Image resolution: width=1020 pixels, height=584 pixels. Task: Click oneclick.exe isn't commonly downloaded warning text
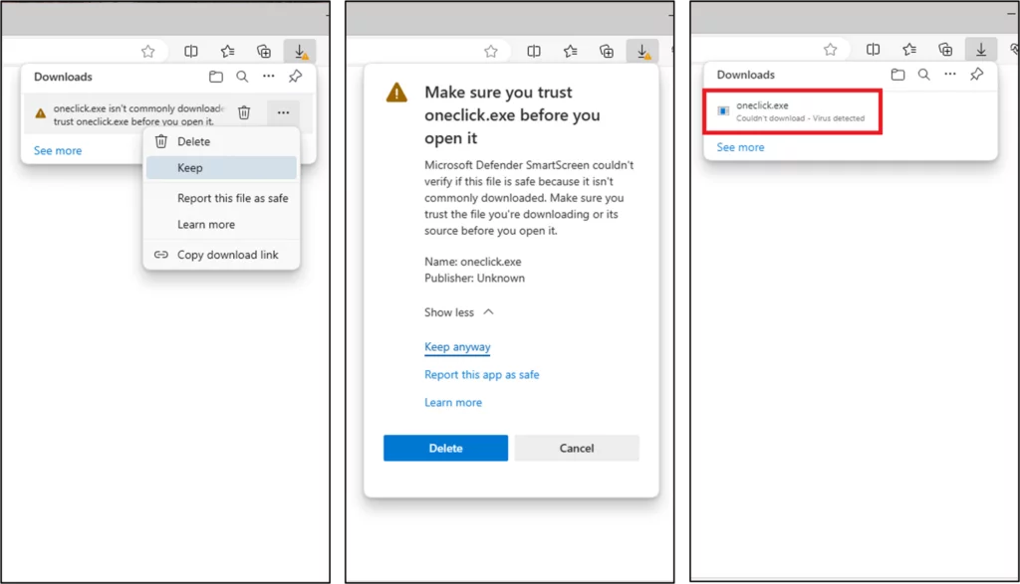[x=138, y=115]
